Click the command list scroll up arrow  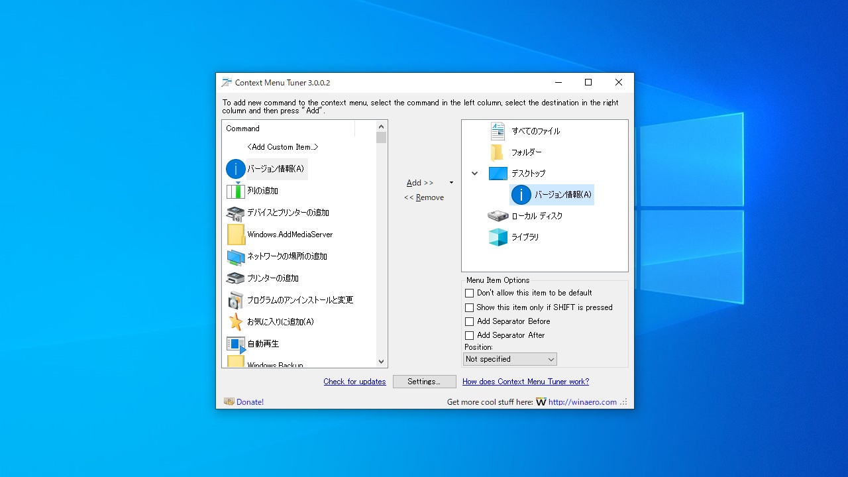[381, 127]
